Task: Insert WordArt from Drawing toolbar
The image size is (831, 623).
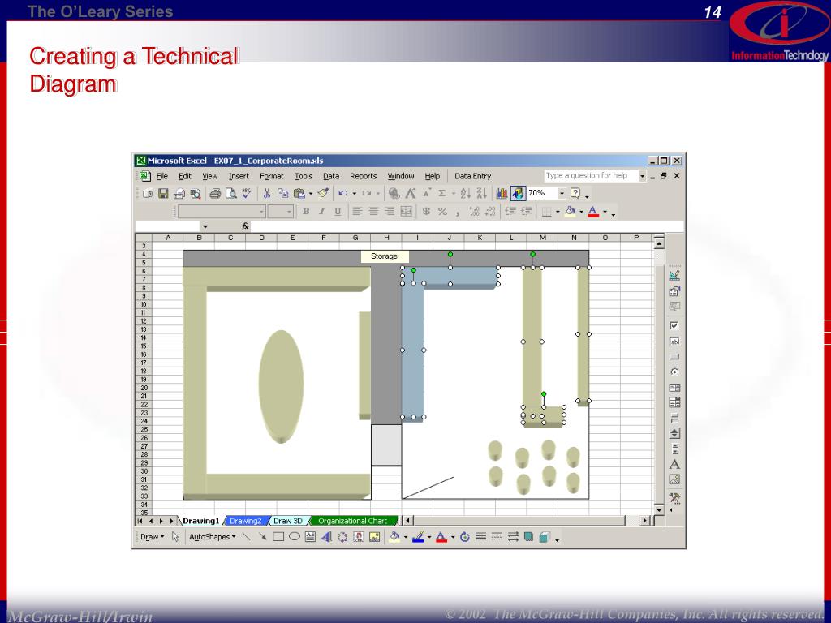Action: 326,537
